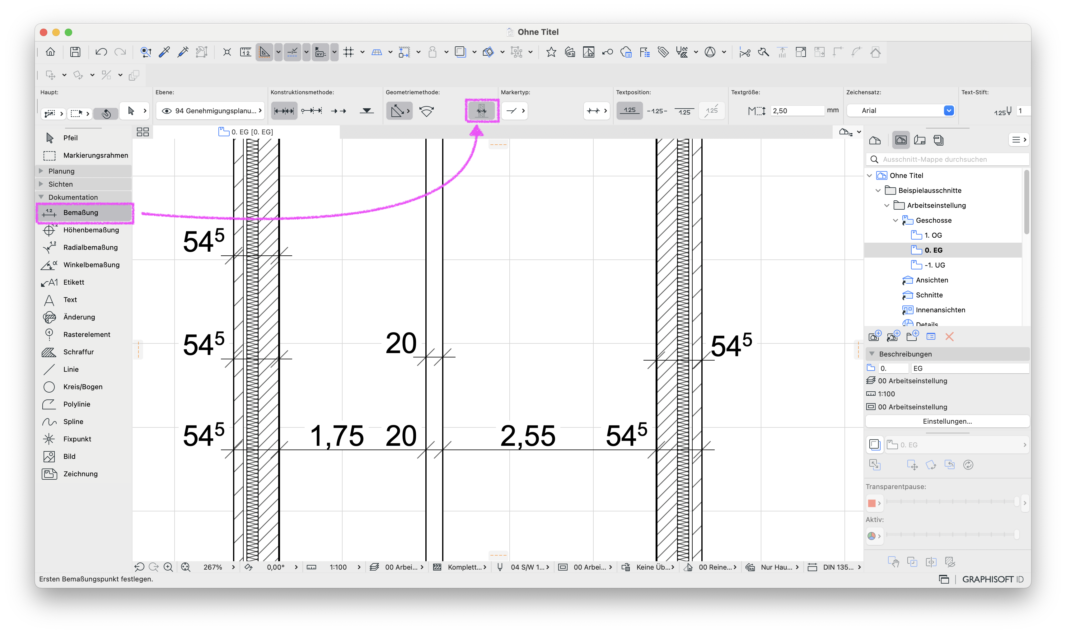Click the GRAPHISOFT ID link
Screen dimensions: 1066x634
click(x=993, y=579)
